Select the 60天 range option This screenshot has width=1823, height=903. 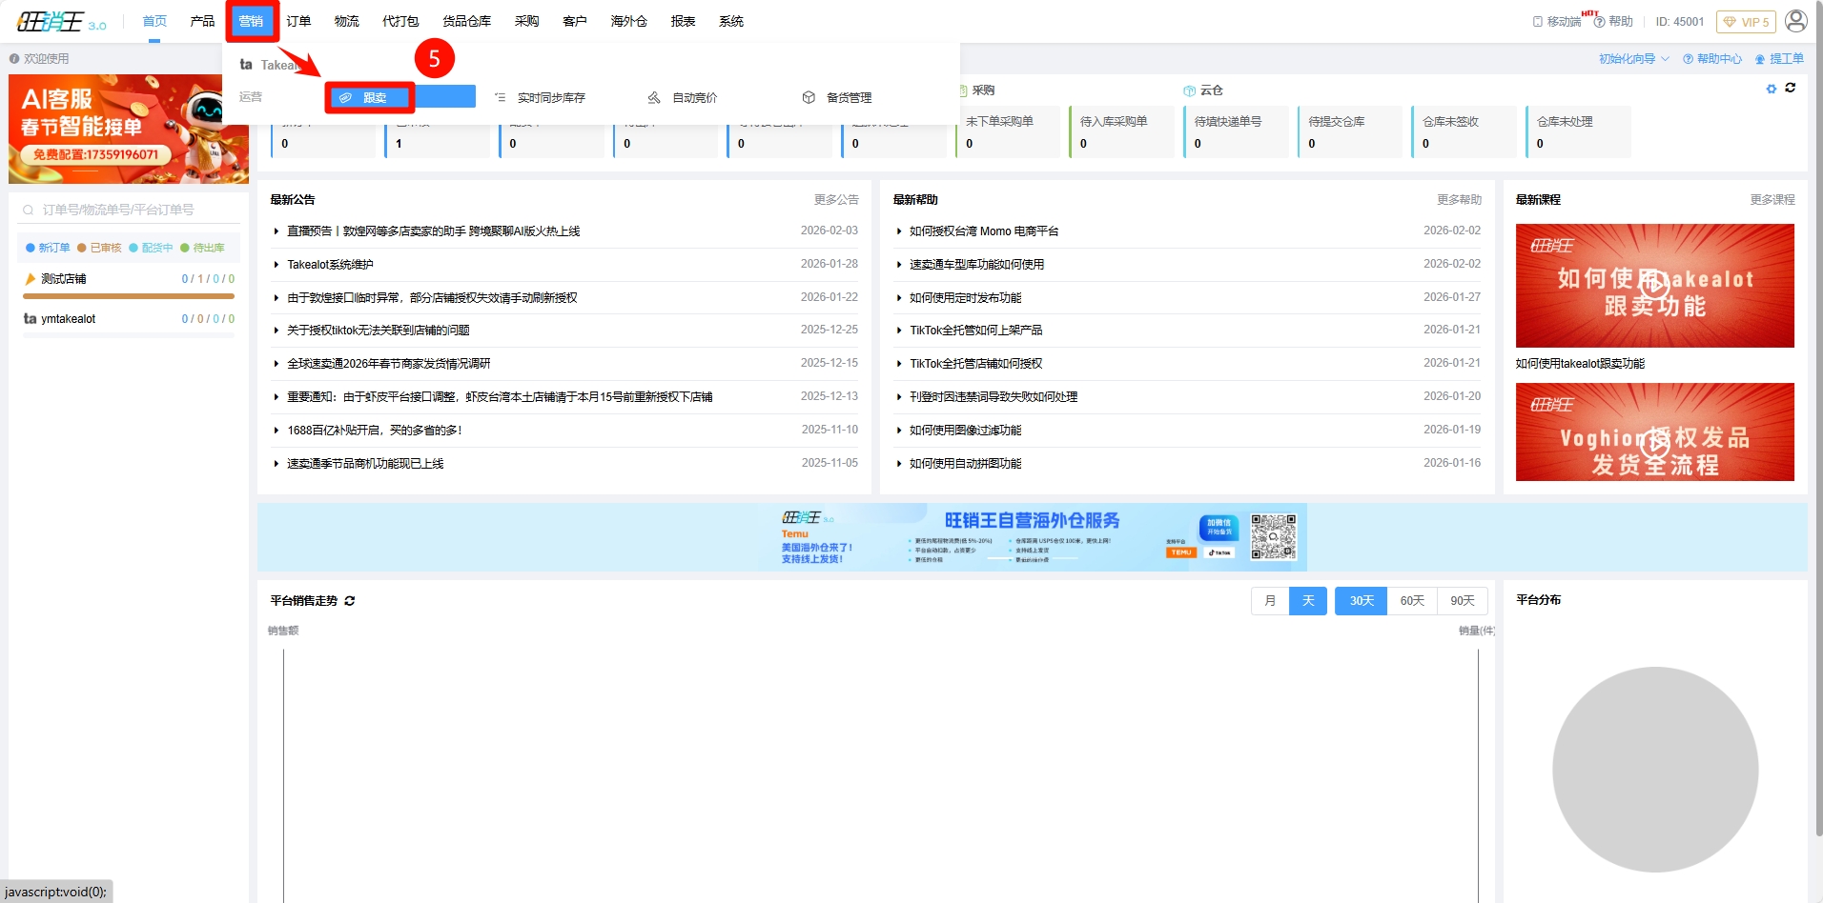pos(1411,601)
